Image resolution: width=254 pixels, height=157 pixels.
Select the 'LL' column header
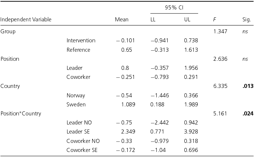(x=153, y=20)
